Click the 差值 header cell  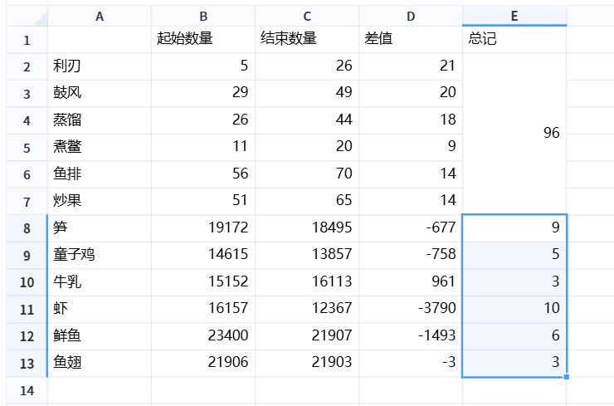tap(411, 40)
